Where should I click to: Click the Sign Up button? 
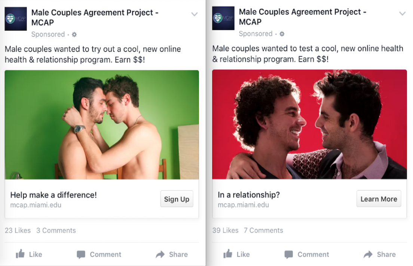click(177, 199)
